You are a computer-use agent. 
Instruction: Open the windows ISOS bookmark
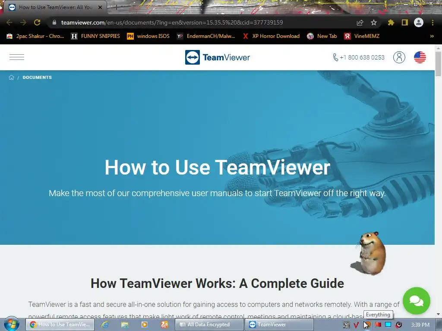[148, 36]
